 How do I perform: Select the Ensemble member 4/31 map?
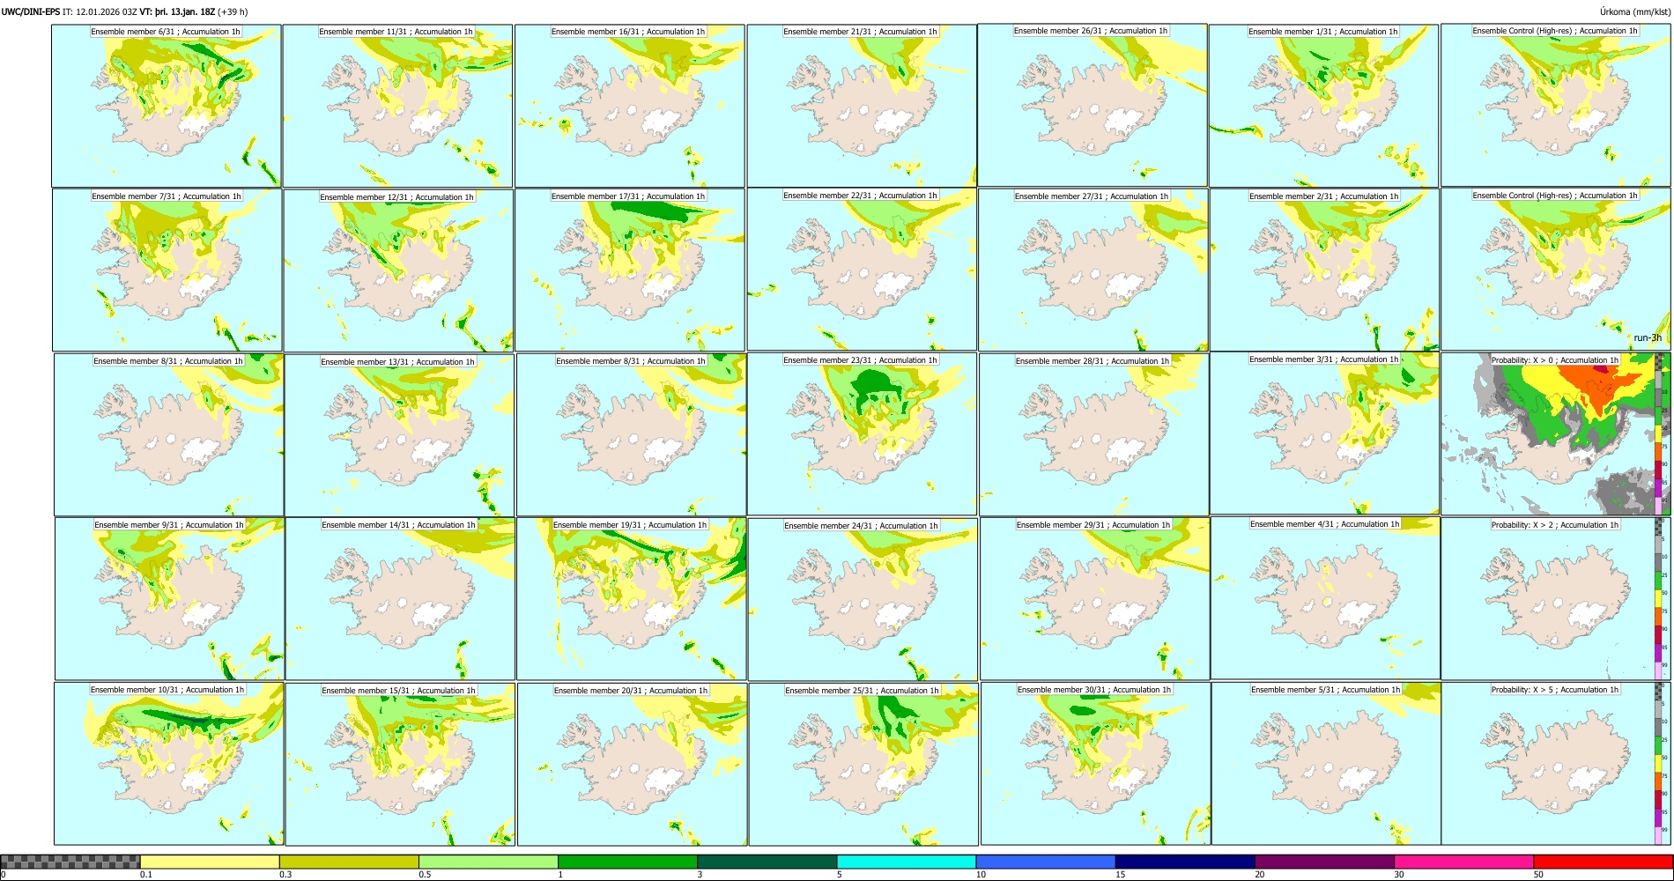tap(1325, 598)
